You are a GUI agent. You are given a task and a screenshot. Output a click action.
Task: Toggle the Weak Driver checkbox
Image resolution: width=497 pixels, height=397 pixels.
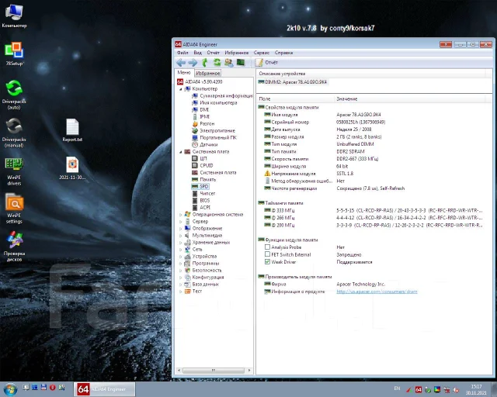pos(267,262)
